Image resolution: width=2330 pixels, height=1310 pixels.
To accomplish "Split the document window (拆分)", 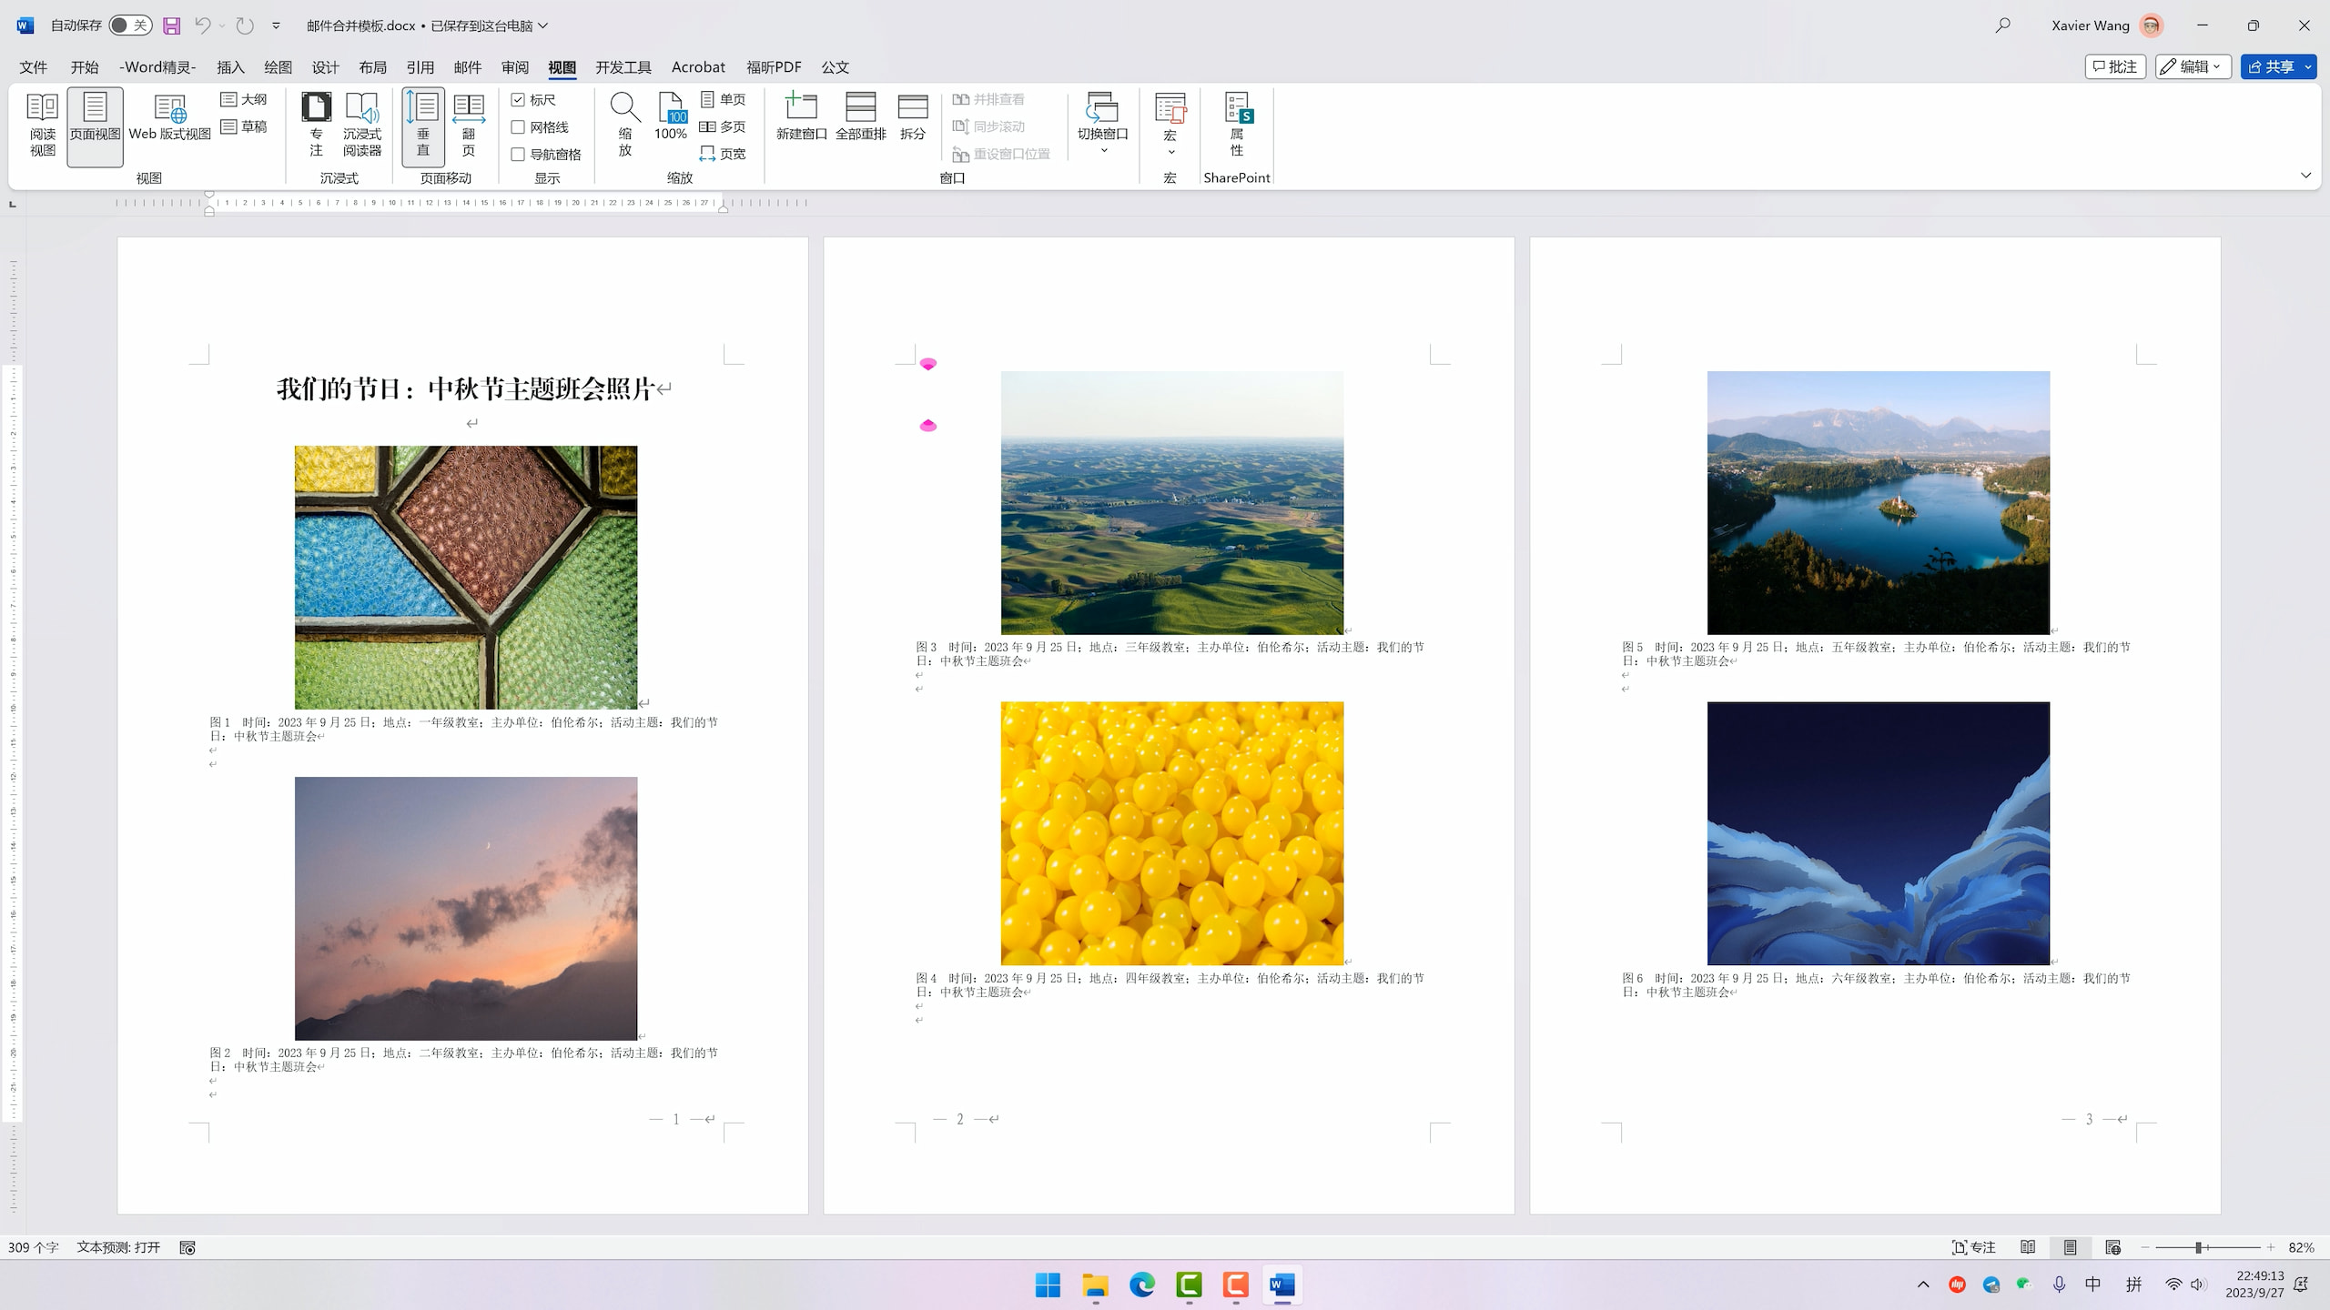I will pos(913,116).
